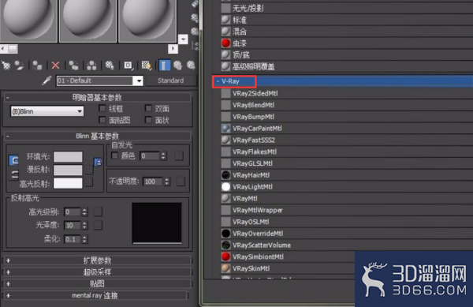
Task: Click the VRaySimbiontMtl red sphere icon
Action: point(225,256)
